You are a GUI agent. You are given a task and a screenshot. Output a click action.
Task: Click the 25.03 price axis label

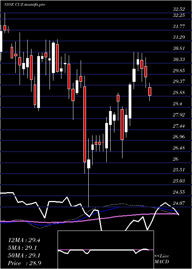tap(179, 181)
